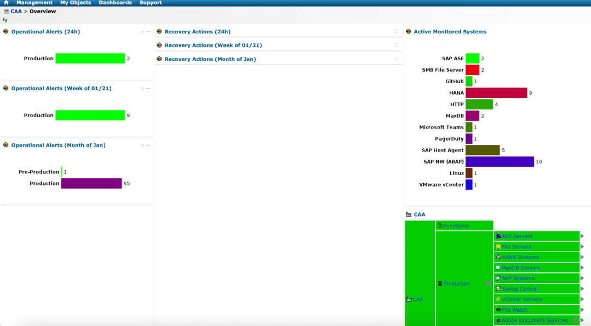Viewport: 591px width, 326px height.
Task: Click circular refresh icon in Operational Alerts (Month) header
Action: (x=142, y=145)
